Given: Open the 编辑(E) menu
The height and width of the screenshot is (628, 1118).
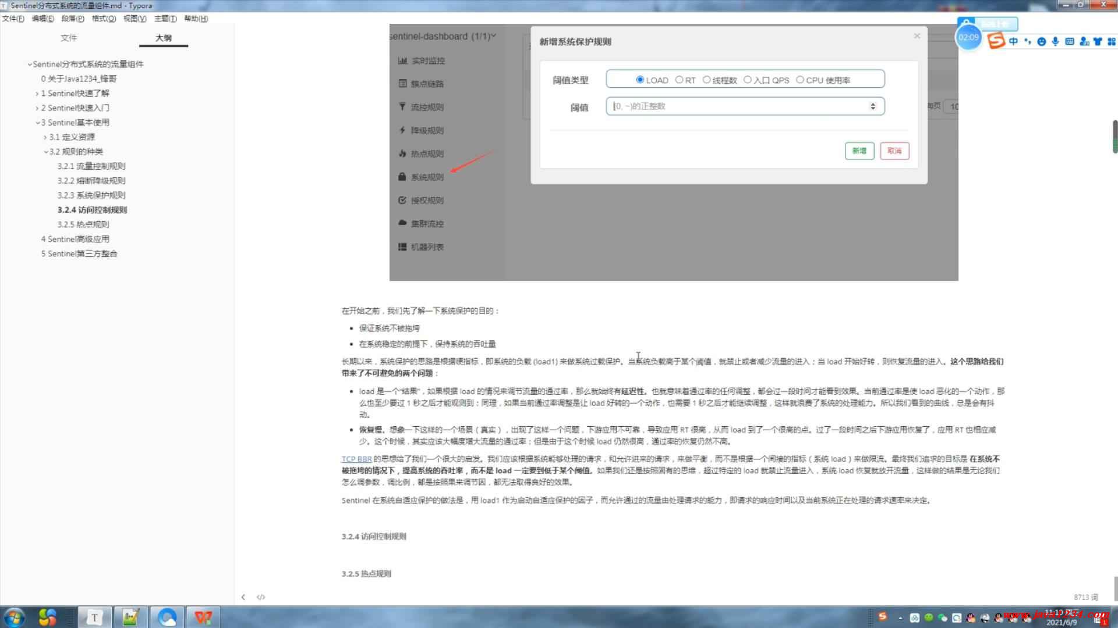Looking at the screenshot, I should (43, 19).
